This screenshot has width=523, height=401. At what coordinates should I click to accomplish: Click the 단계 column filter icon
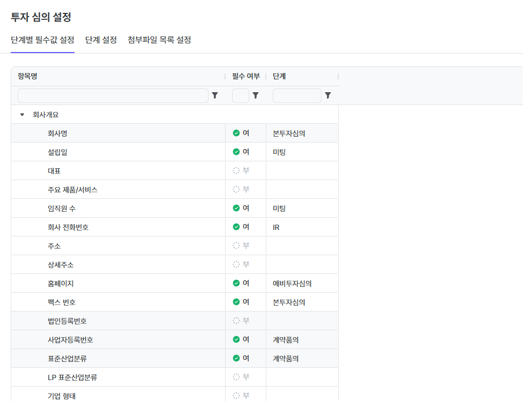tap(328, 95)
